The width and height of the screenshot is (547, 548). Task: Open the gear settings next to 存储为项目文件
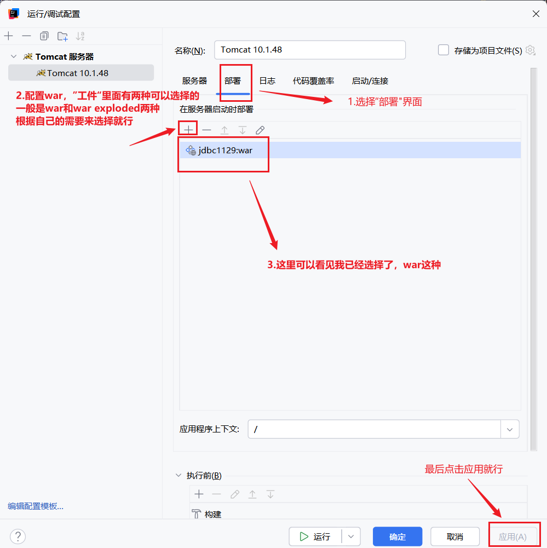(530, 50)
